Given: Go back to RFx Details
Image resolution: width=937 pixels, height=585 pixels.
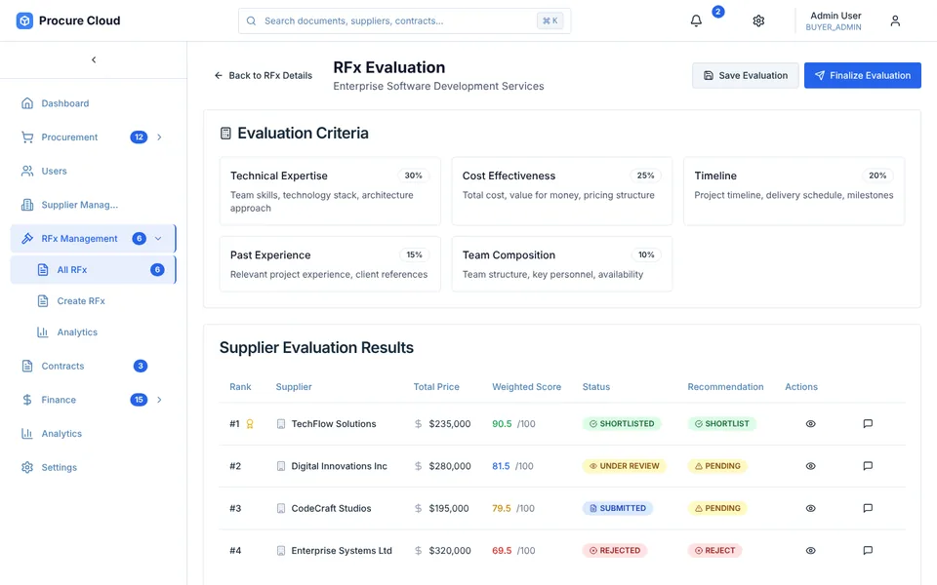Looking at the screenshot, I should click(x=264, y=76).
